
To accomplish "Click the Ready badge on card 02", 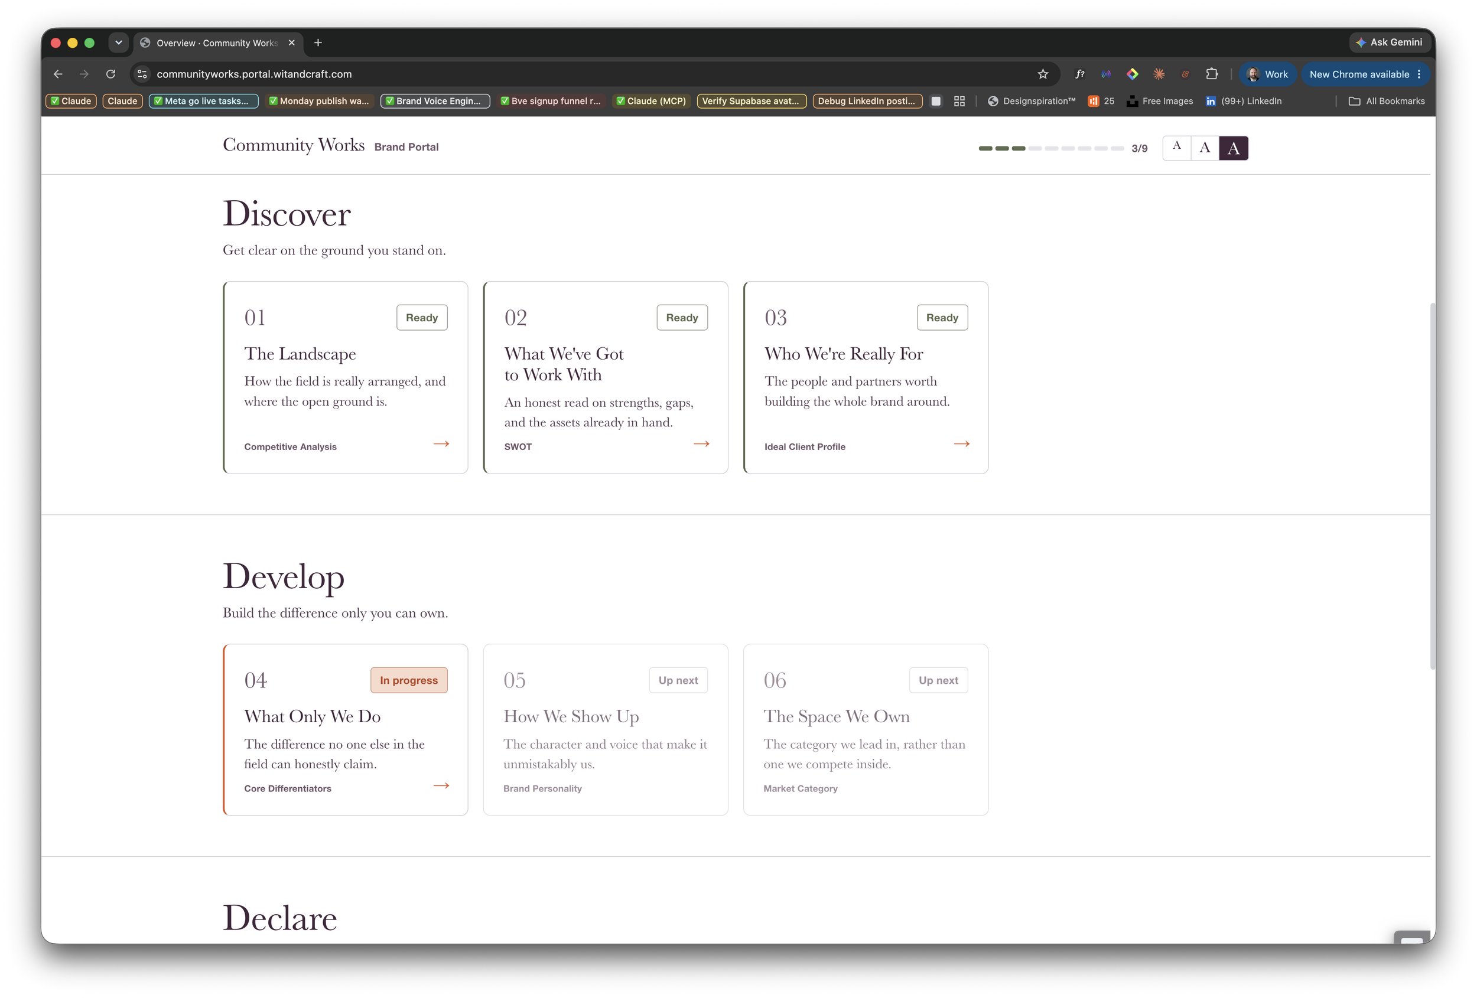I will (682, 318).
